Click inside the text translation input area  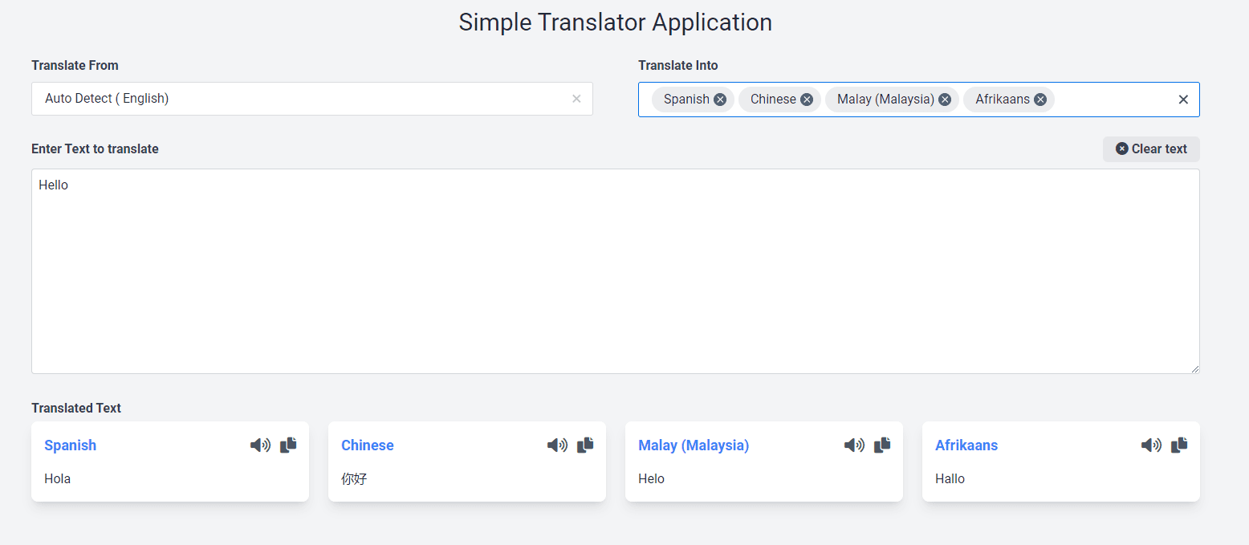615,270
